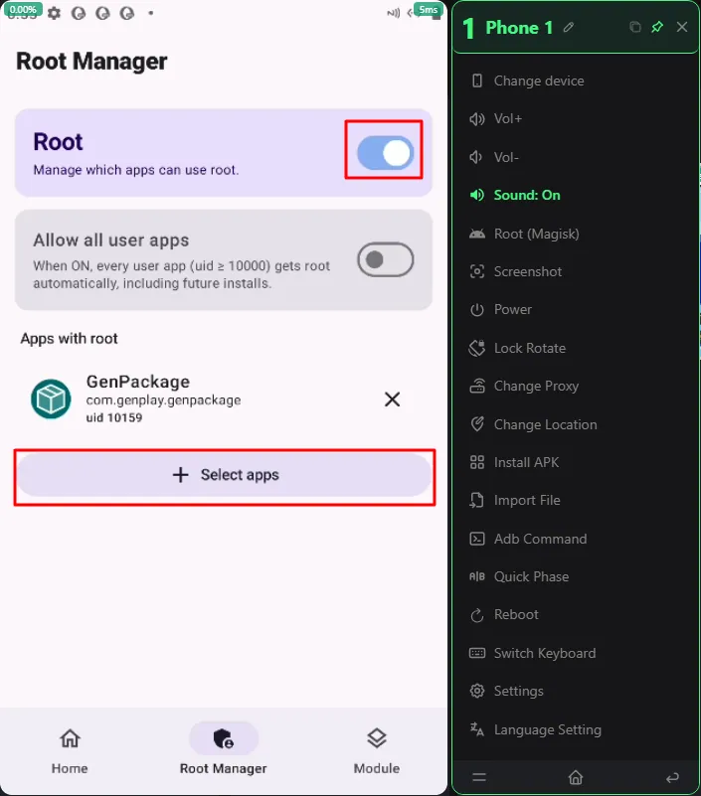Click the Screenshot capture icon
Screen dimensions: 701x796
(477, 271)
